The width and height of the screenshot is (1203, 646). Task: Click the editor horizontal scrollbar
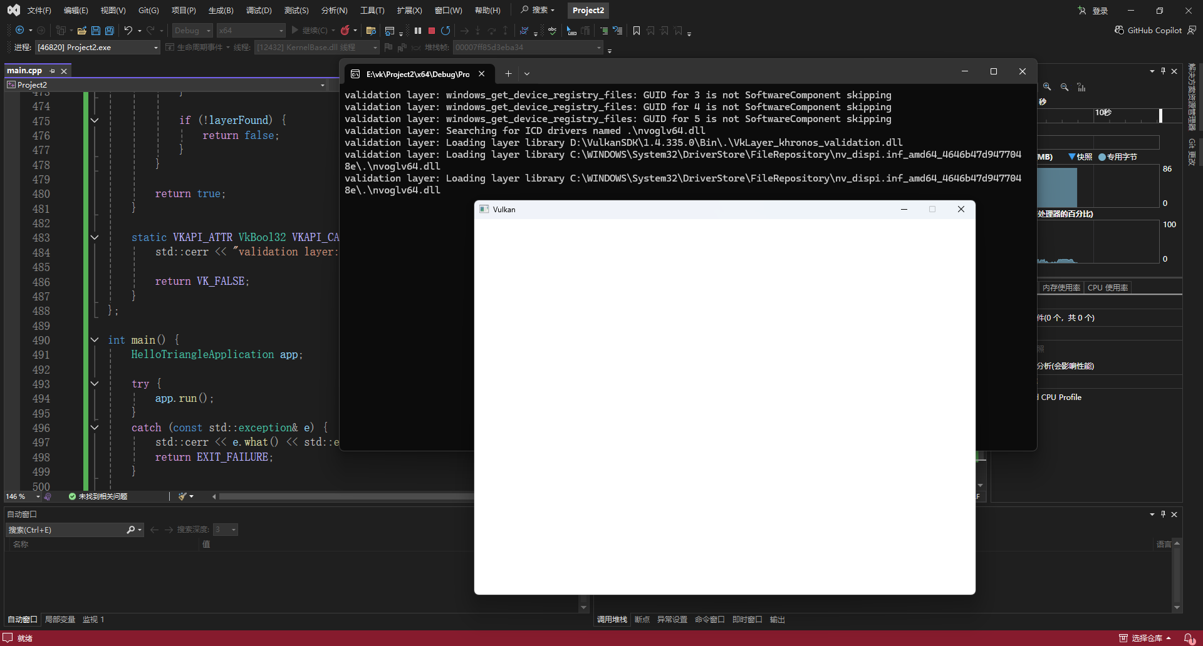point(346,496)
